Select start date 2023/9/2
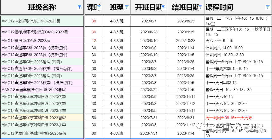272x139 pixels. (149, 68)
